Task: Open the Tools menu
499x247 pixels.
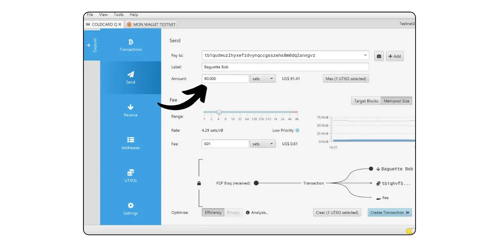Action: coord(119,15)
